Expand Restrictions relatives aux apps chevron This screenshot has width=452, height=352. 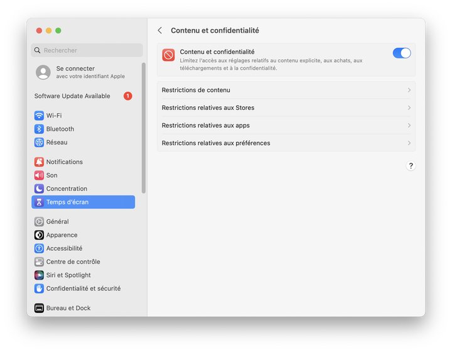(x=409, y=126)
